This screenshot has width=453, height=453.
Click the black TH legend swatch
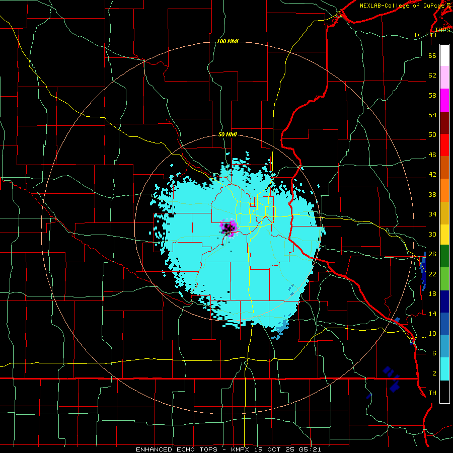tap(444, 392)
